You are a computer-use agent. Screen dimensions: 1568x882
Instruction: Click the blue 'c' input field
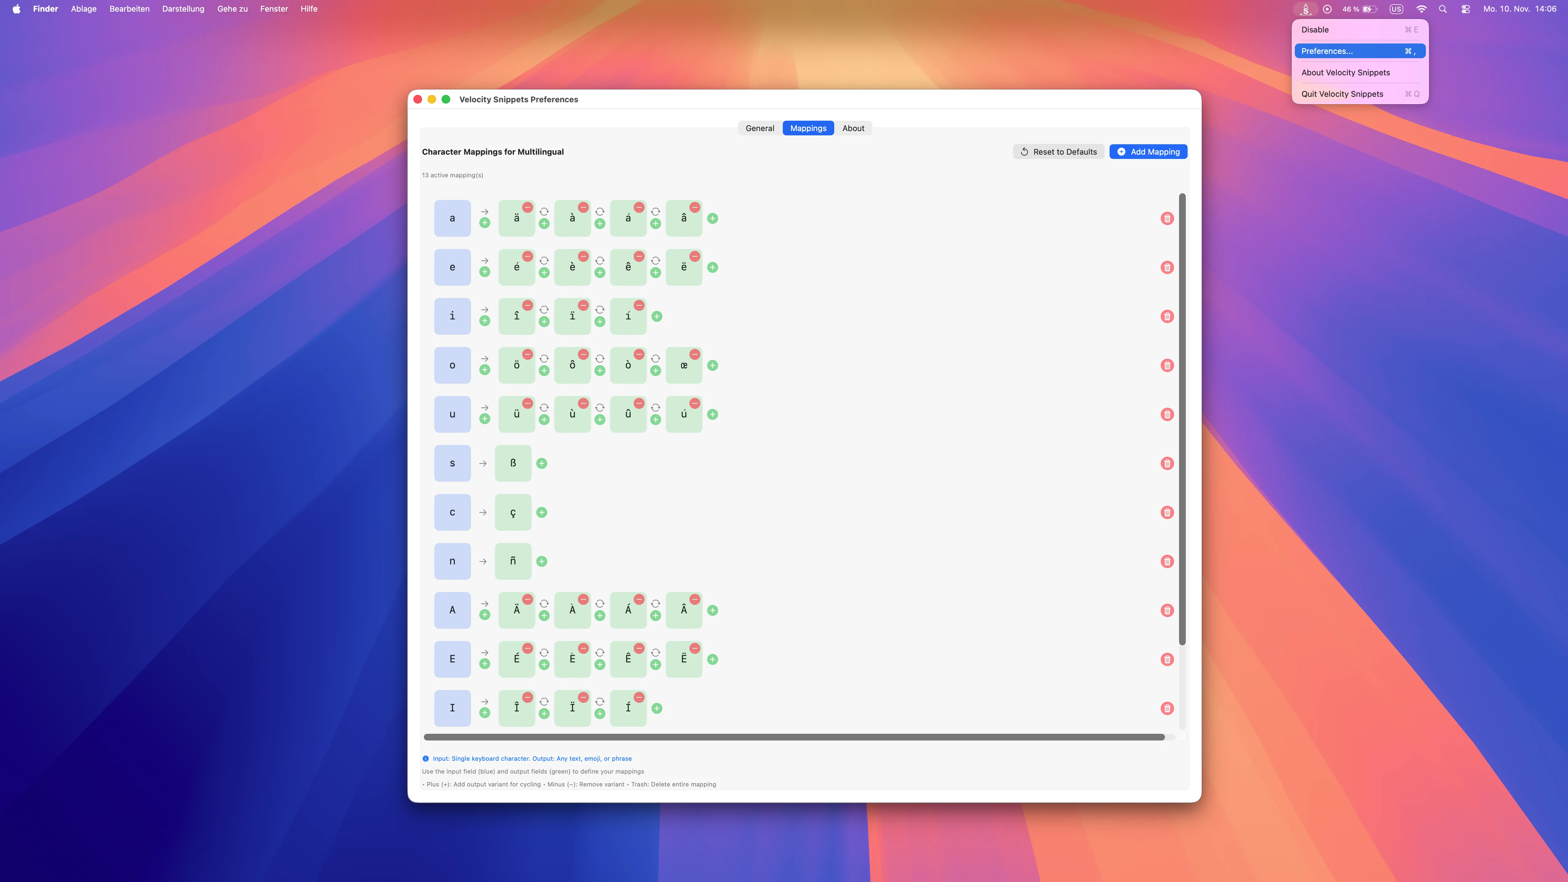click(452, 513)
